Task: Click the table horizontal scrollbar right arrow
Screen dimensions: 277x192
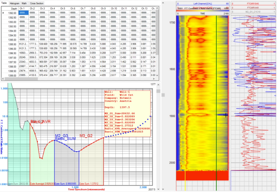Action: (x=154, y=79)
